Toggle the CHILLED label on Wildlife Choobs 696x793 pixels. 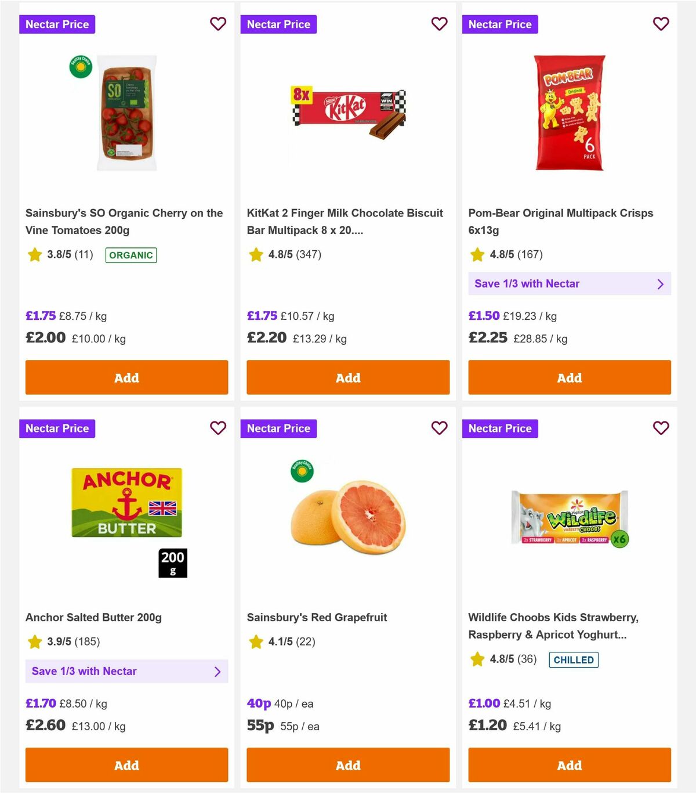coord(573,659)
